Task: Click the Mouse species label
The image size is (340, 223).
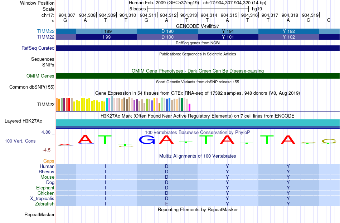Action: tap(47, 177)
